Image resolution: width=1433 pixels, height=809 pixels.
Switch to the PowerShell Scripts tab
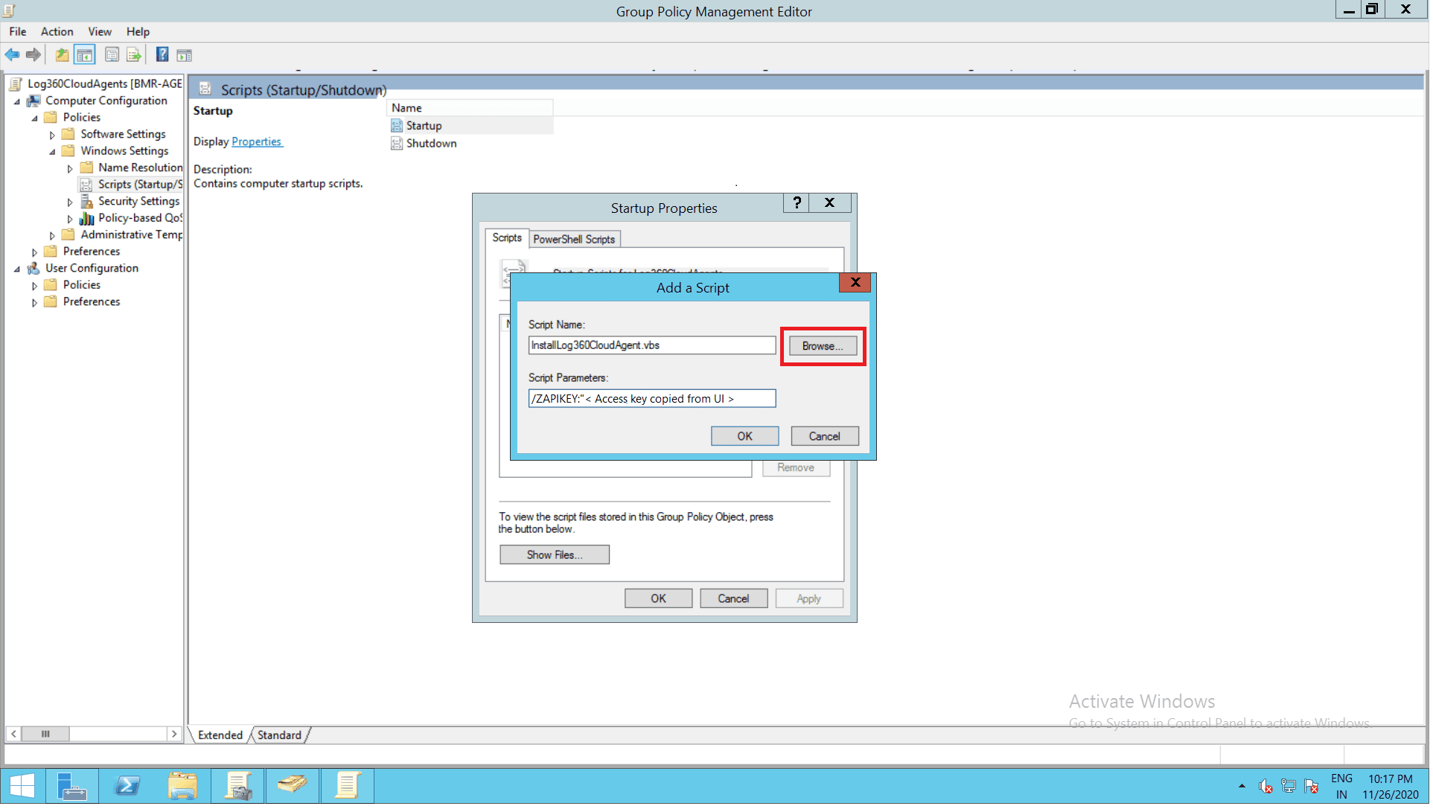574,238
